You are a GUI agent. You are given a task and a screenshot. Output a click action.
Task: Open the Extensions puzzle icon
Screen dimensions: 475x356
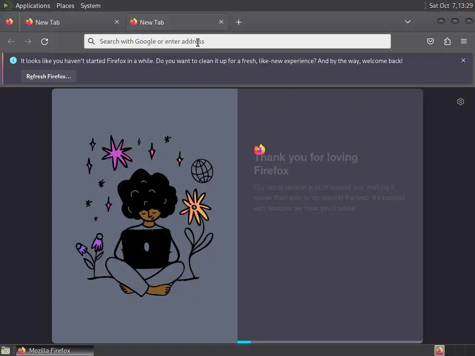(x=447, y=41)
